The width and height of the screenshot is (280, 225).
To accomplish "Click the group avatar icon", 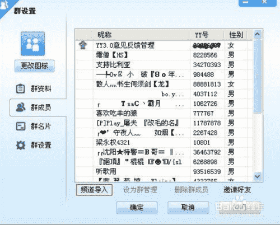I will pyautogui.click(x=32, y=44).
